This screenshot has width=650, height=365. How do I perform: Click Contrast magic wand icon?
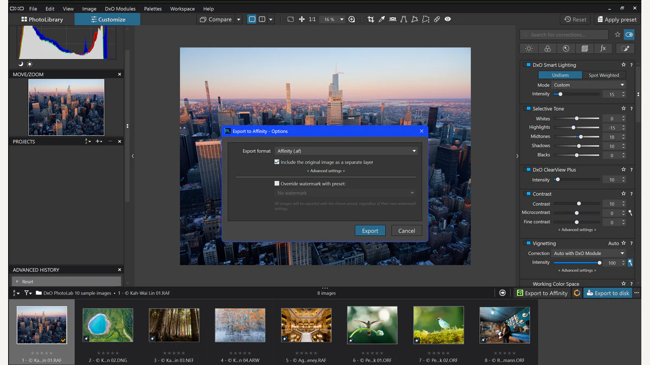point(630,213)
